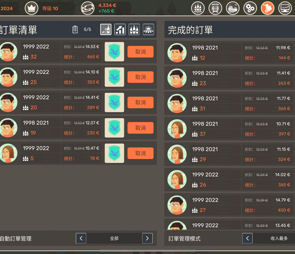Open the vineyard field icon

(233, 8)
